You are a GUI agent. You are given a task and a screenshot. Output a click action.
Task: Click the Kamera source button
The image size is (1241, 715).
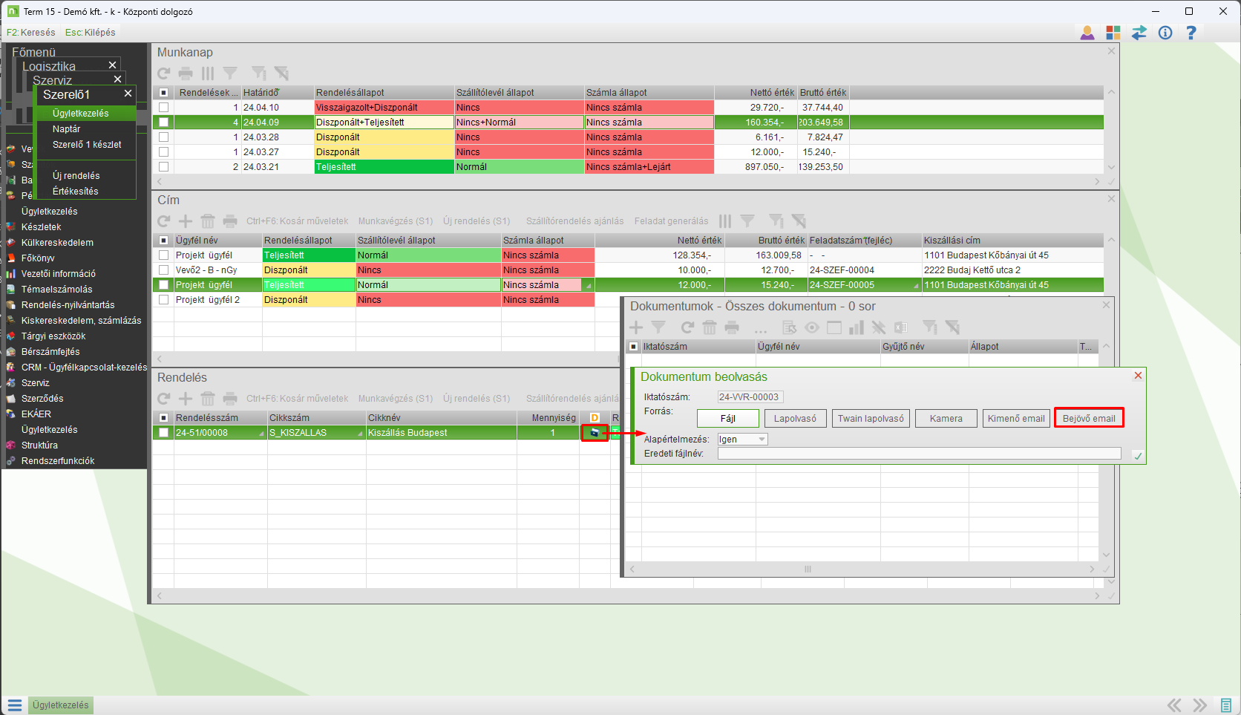click(x=946, y=419)
